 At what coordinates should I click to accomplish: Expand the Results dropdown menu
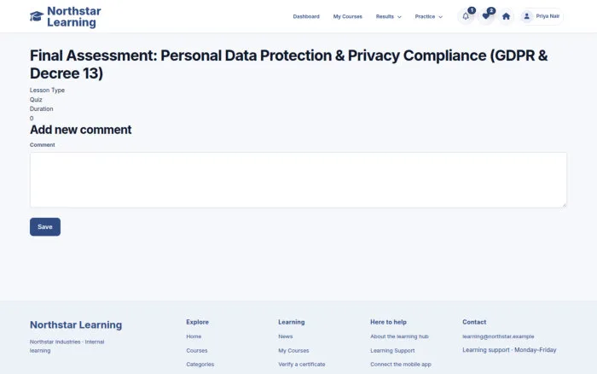[388, 16]
